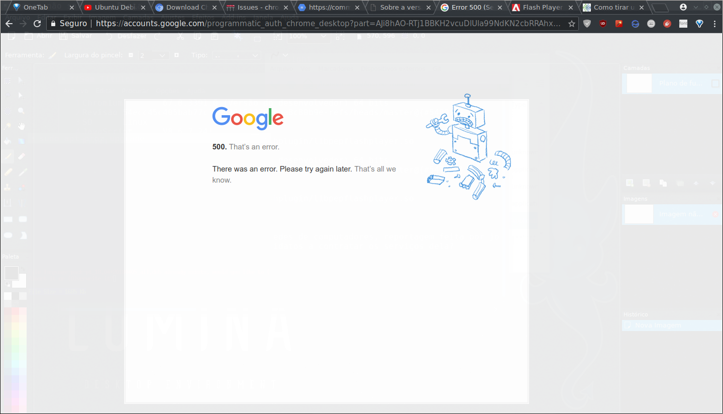The image size is (723, 414).
Task: Click 'There was an error. Please try again later.'
Action: [x=282, y=169]
